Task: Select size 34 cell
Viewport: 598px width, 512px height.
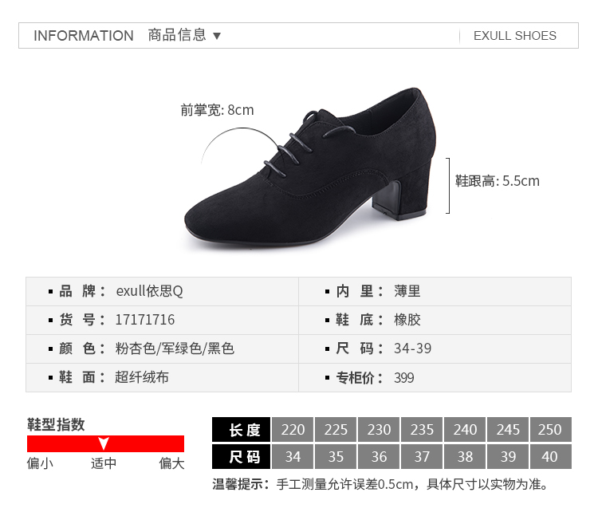Action: (x=293, y=456)
